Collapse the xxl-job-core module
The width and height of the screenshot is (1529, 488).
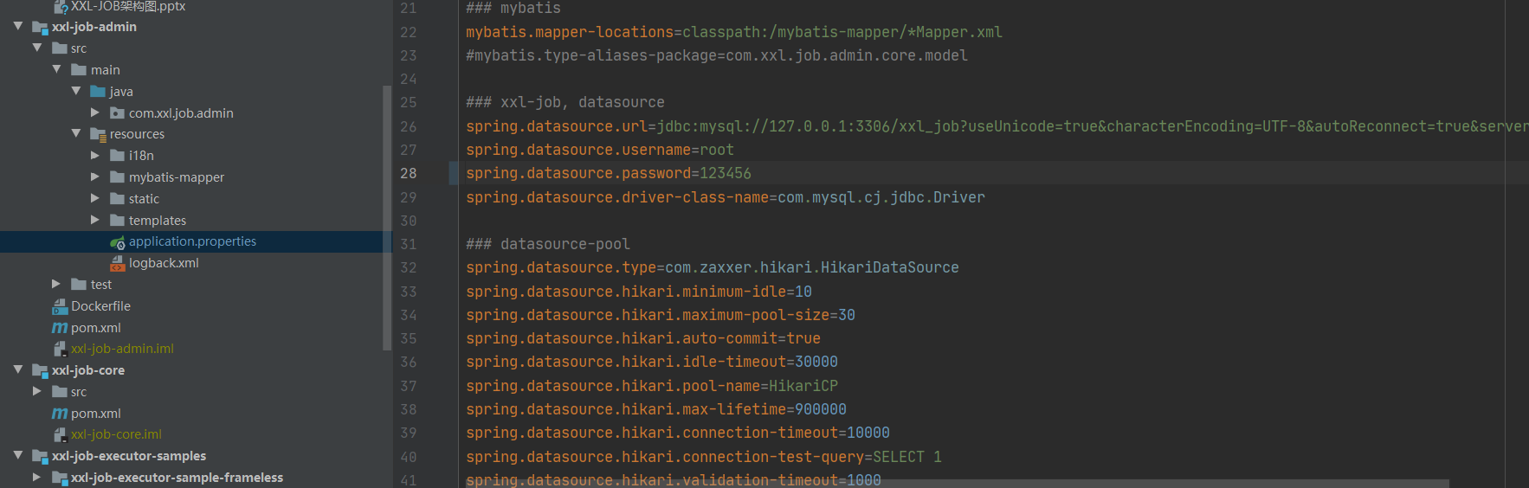coord(18,369)
